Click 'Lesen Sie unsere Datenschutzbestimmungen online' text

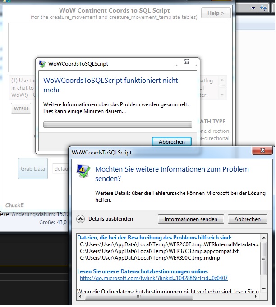point(143,271)
